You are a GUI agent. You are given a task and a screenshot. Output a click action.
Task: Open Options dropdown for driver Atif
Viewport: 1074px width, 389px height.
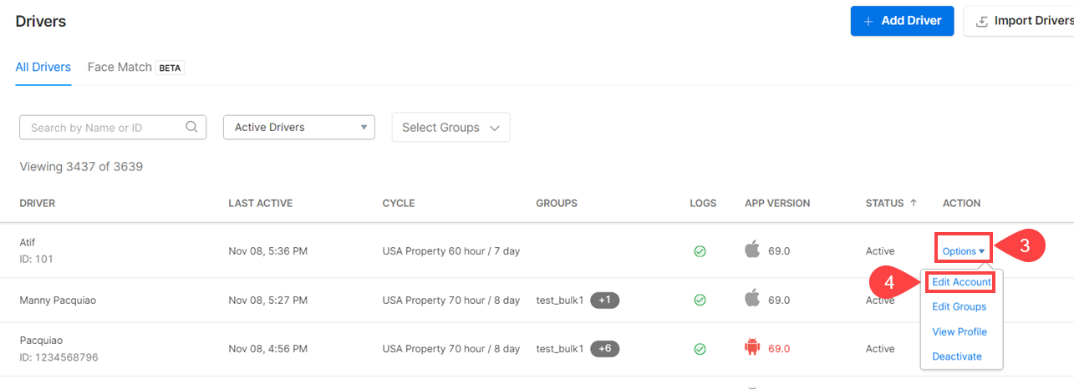tap(964, 251)
